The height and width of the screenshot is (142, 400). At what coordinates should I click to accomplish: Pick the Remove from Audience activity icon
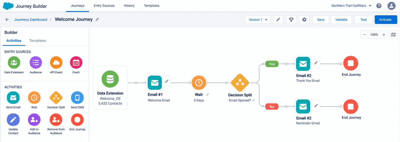(56, 120)
